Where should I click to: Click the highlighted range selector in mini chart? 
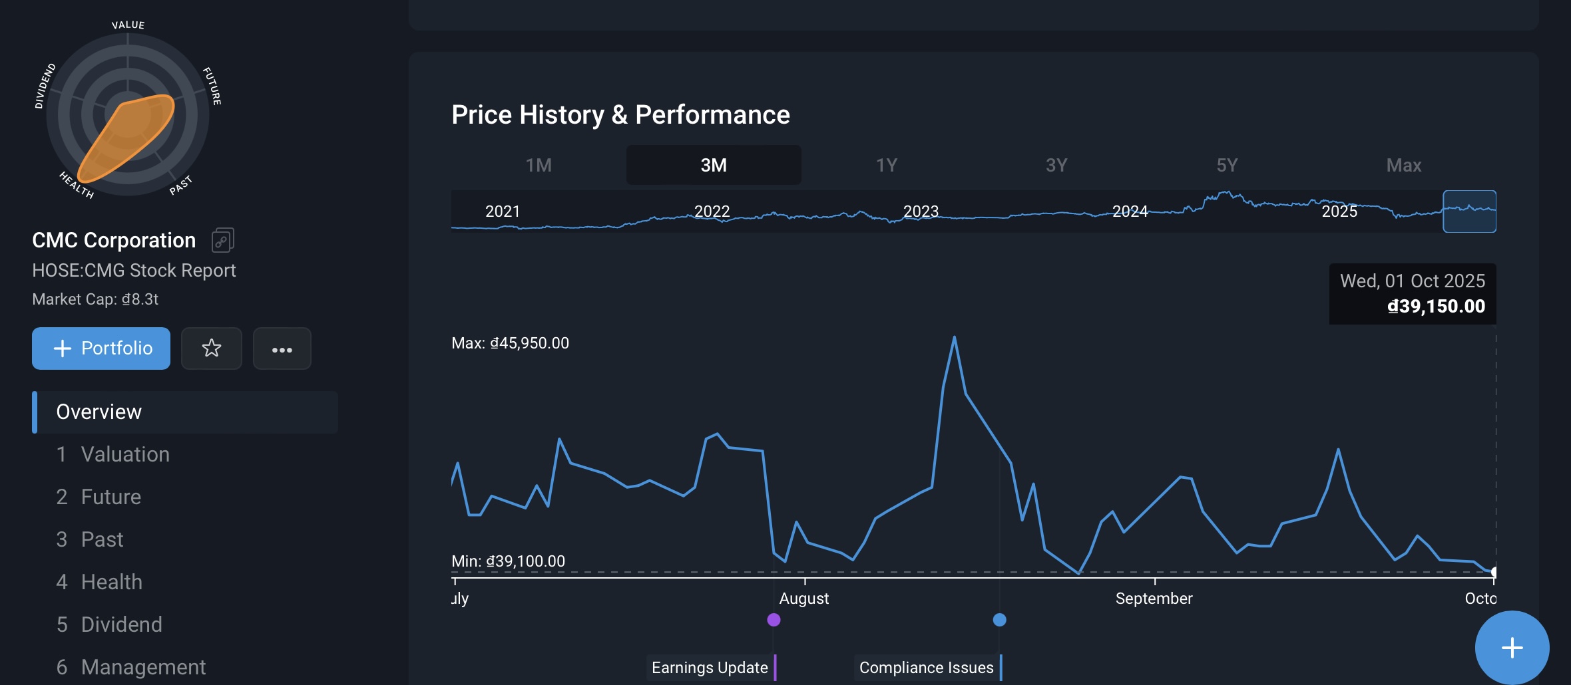(x=1469, y=211)
